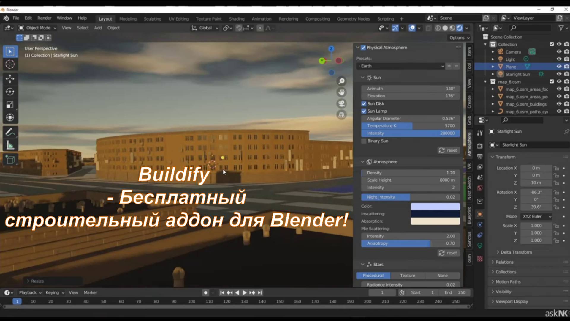Select the Add Cube tool
Screen dimensions: 570x321
point(10,160)
